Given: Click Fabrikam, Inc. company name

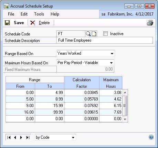Looking at the screenshot, I should (x=120, y=14).
